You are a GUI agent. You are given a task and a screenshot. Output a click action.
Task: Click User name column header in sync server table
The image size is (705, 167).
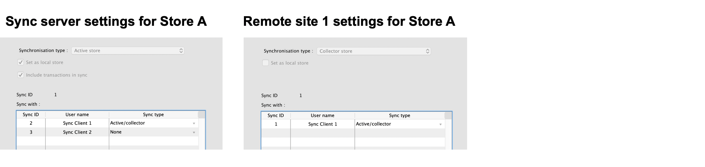(77, 115)
